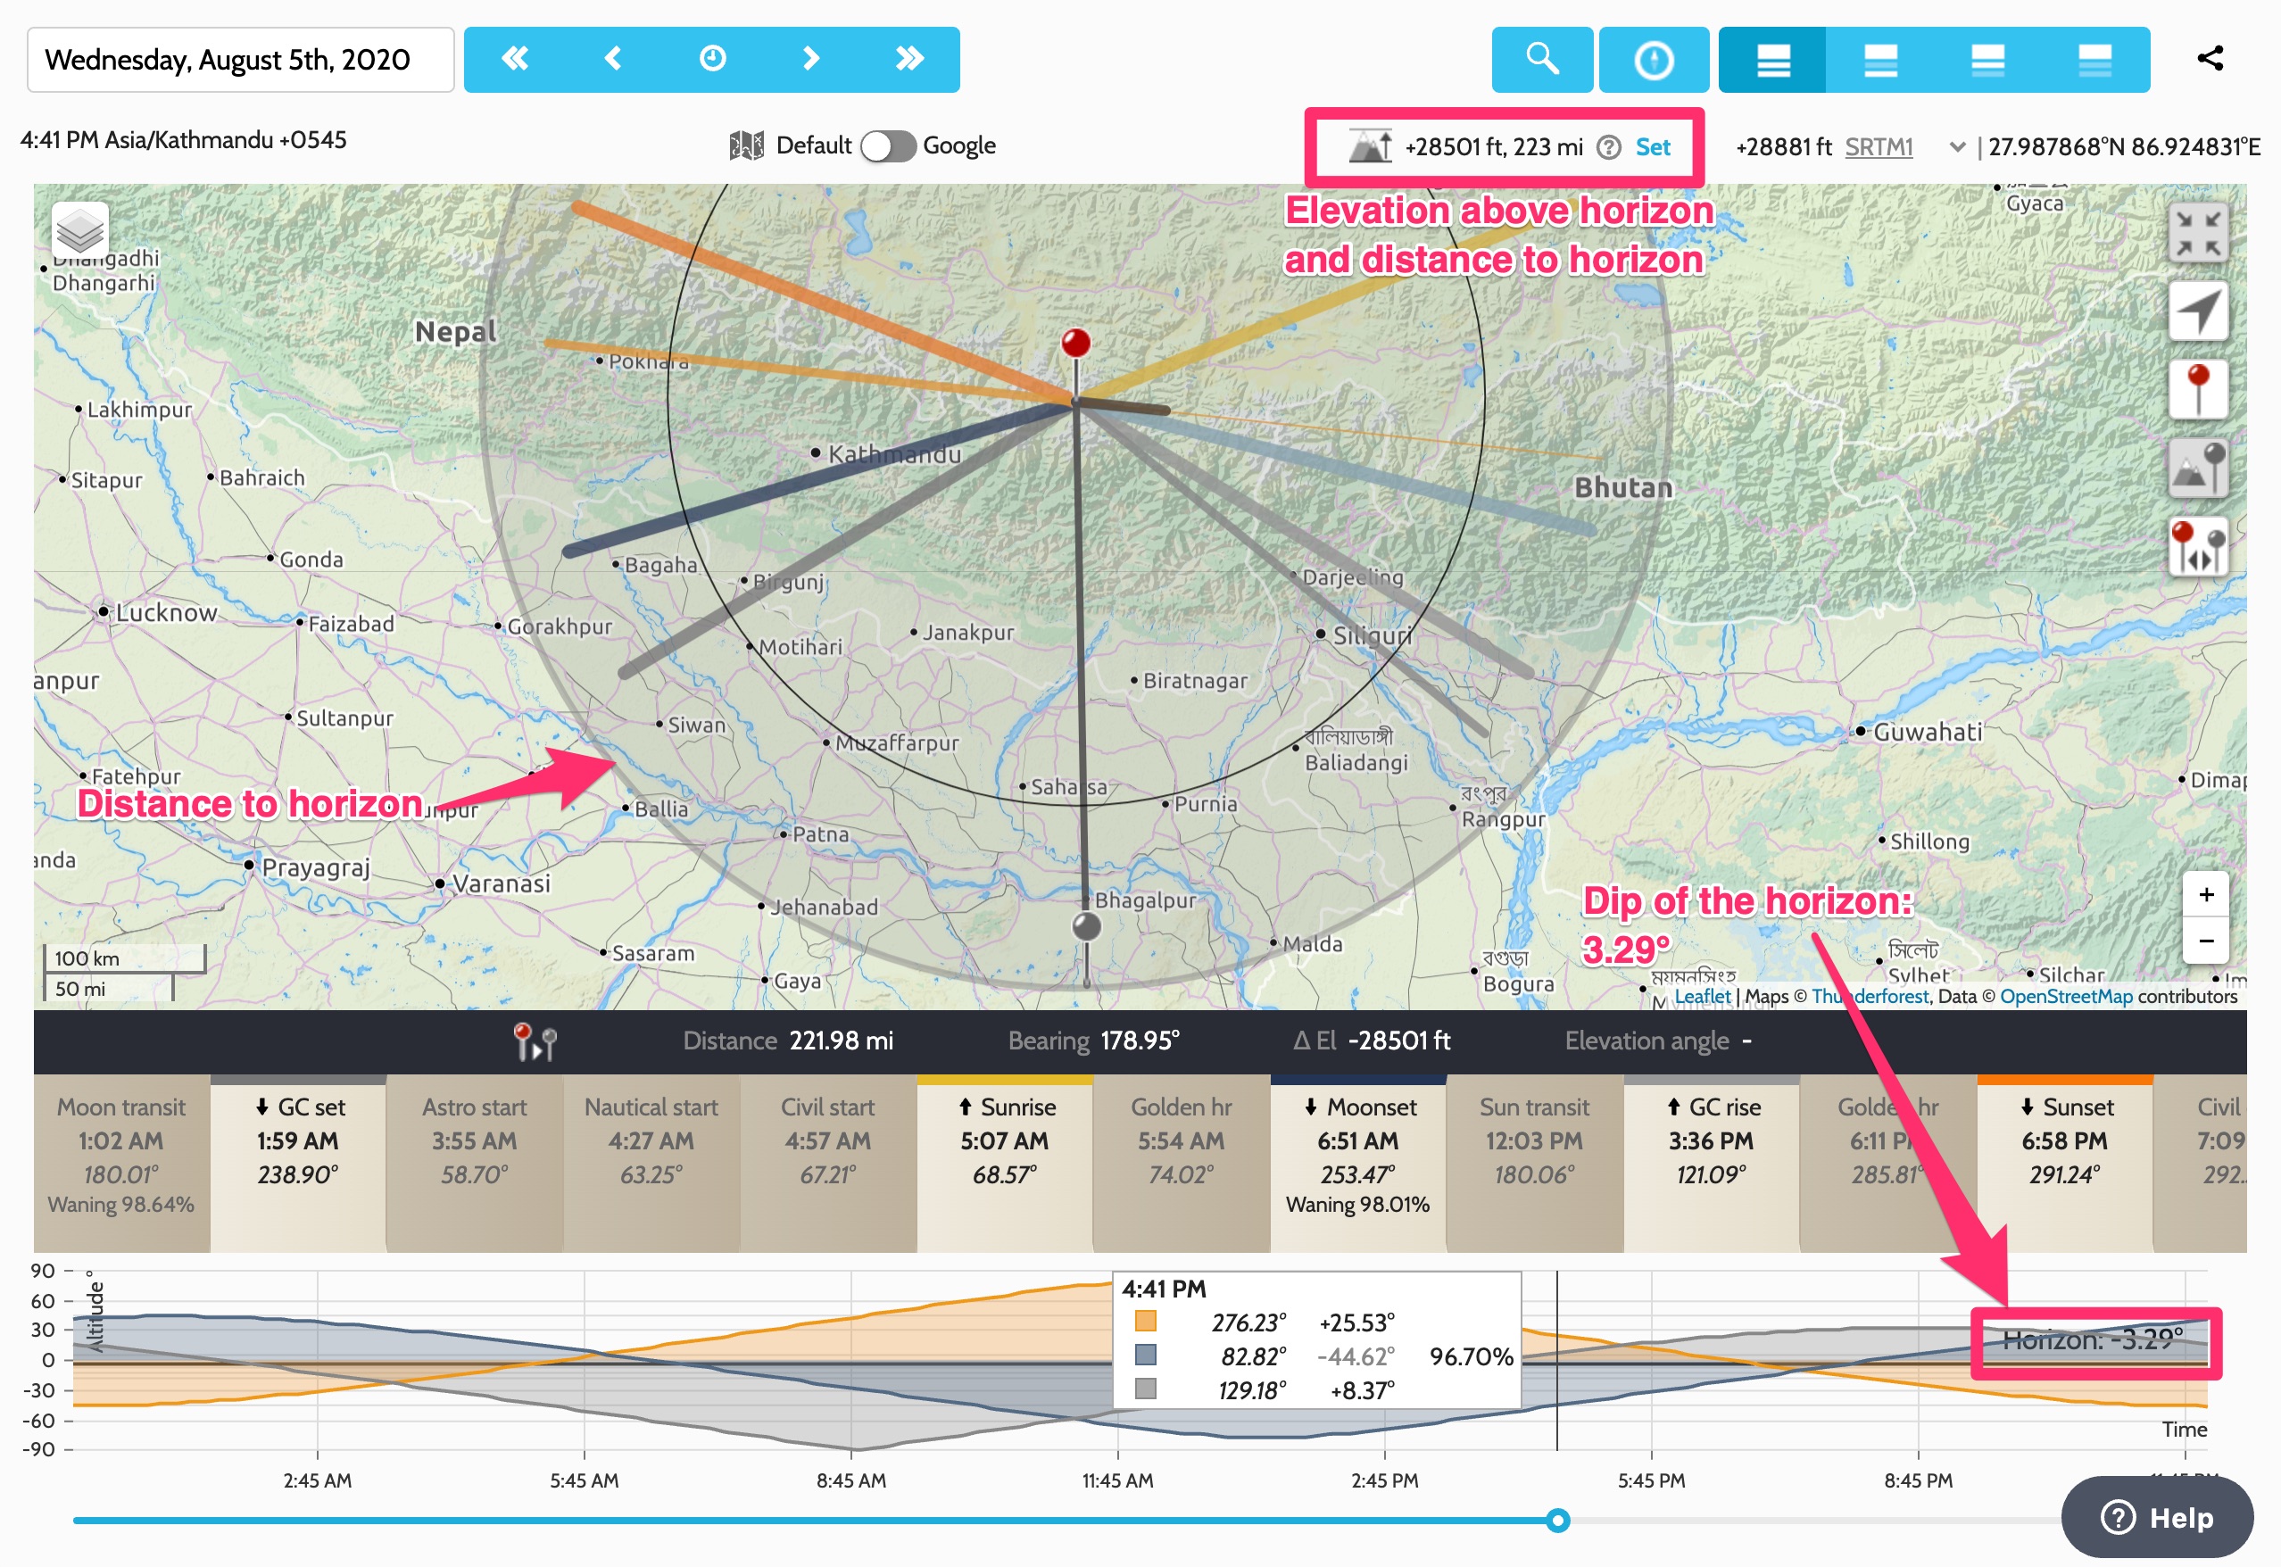2281x1567 pixels.
Task: Click the locate me arrow icon
Action: pos(2197,312)
